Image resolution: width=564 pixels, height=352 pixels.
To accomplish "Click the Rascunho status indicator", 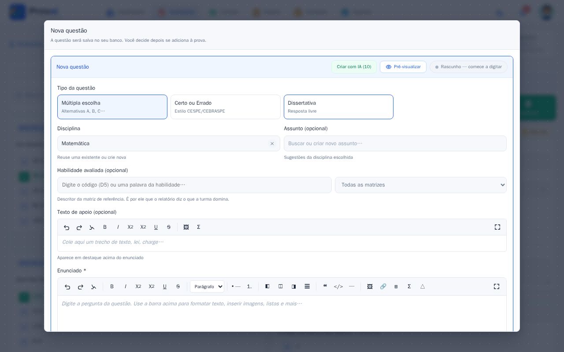I will [468, 67].
